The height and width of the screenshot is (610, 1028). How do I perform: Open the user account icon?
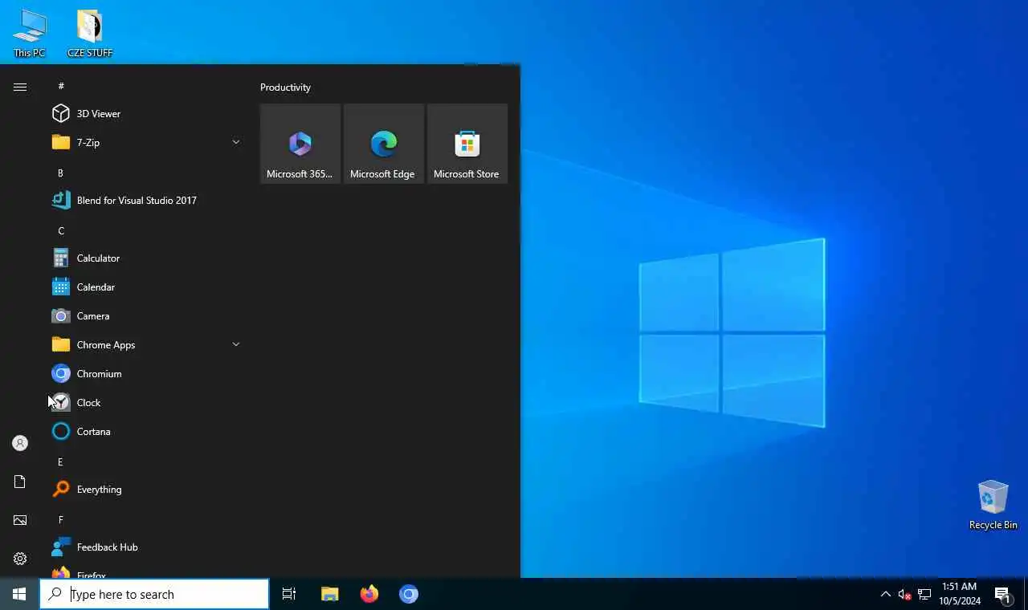pos(20,443)
